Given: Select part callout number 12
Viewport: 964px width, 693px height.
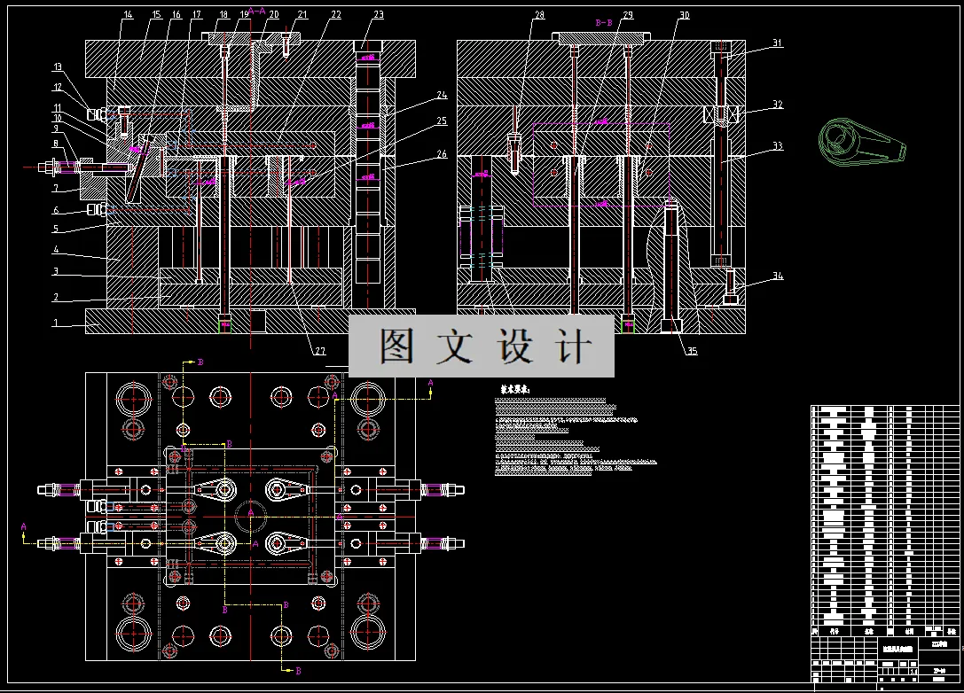Looking at the screenshot, I should tap(57, 87).
